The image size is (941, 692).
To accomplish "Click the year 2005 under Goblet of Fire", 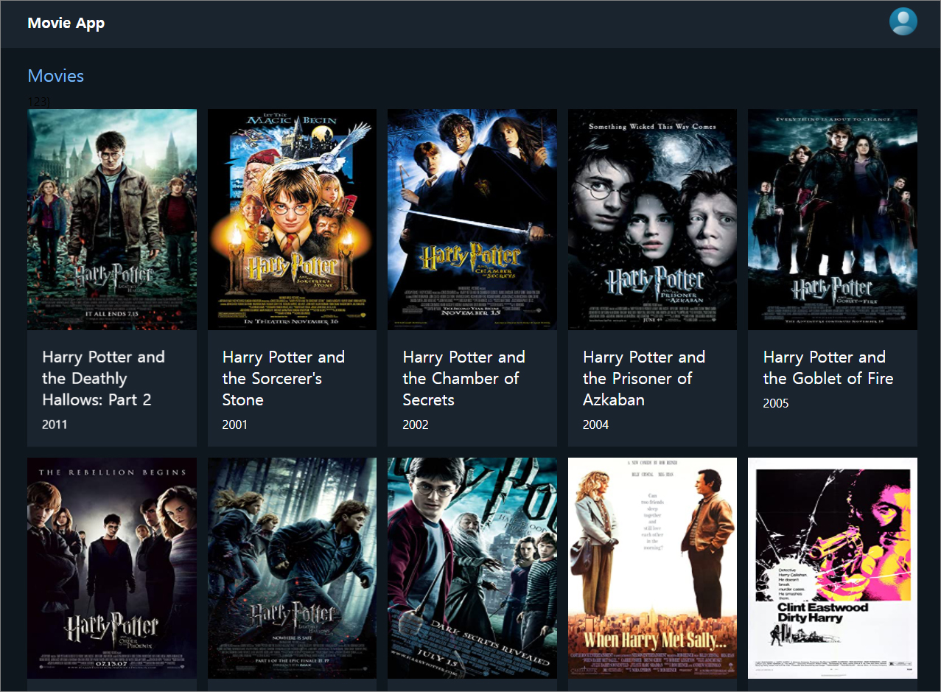I will (x=776, y=403).
